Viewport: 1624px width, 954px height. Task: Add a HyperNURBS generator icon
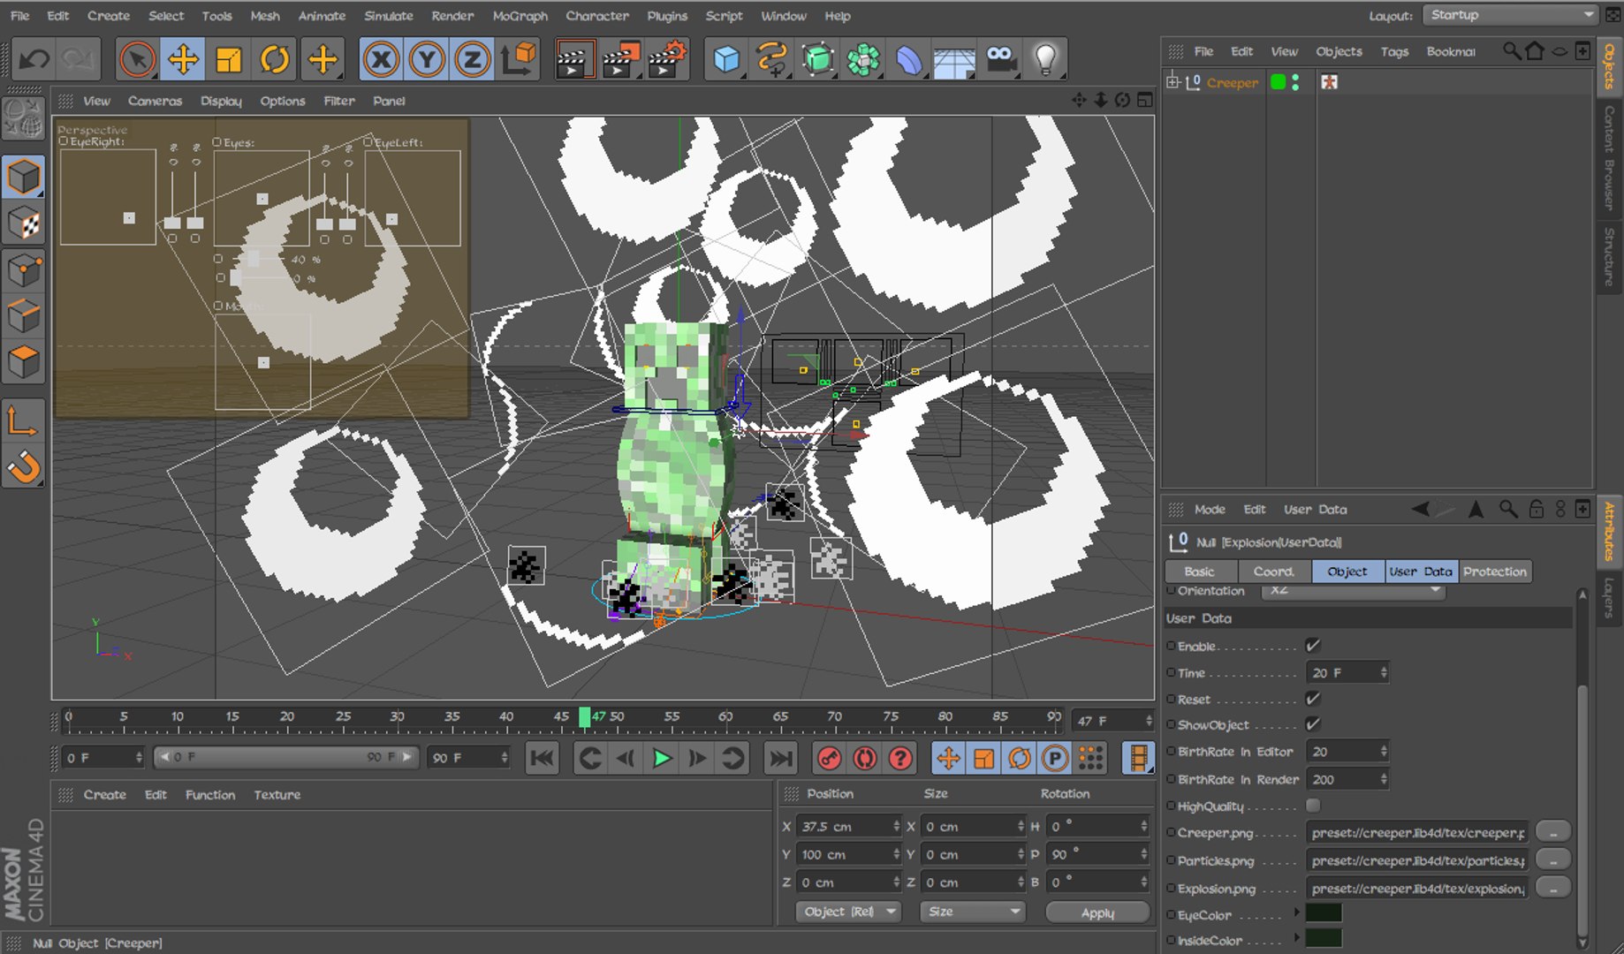coord(818,60)
